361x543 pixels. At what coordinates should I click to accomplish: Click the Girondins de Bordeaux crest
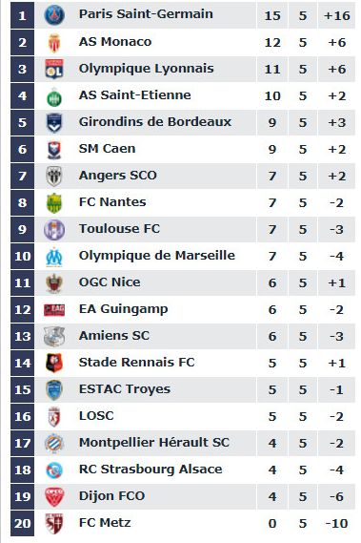(54, 122)
